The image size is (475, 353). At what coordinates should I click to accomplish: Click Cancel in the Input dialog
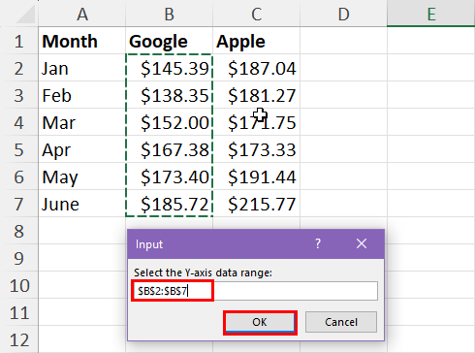coord(341,322)
